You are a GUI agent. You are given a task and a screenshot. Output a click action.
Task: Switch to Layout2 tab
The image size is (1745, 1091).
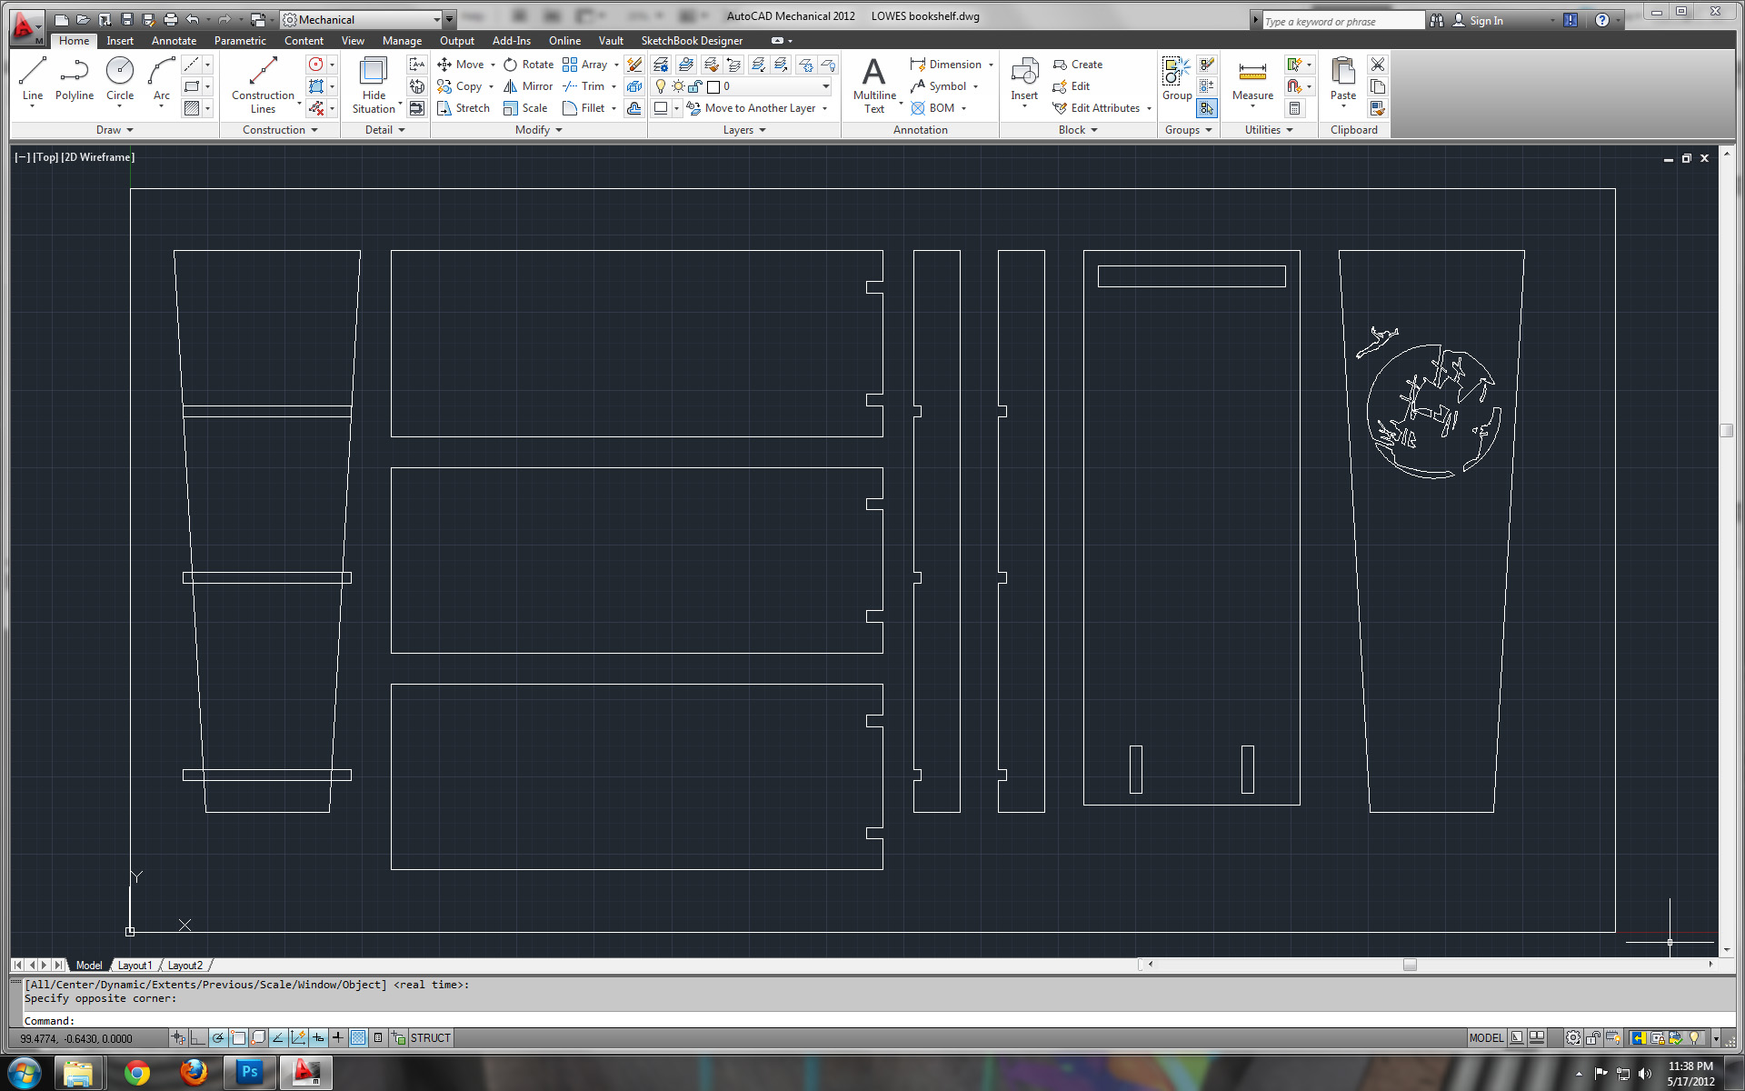[x=184, y=966]
